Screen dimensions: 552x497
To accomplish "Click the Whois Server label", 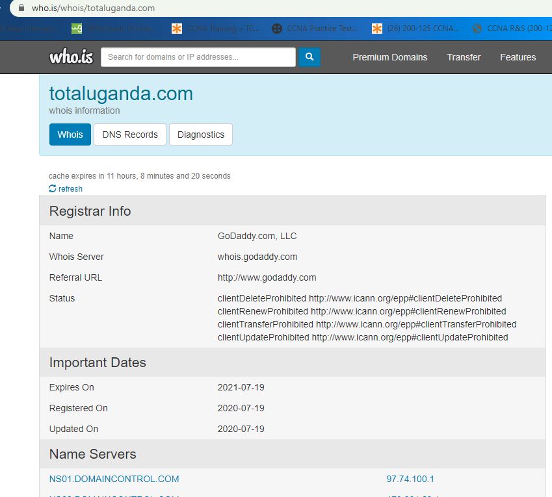I will point(76,257).
